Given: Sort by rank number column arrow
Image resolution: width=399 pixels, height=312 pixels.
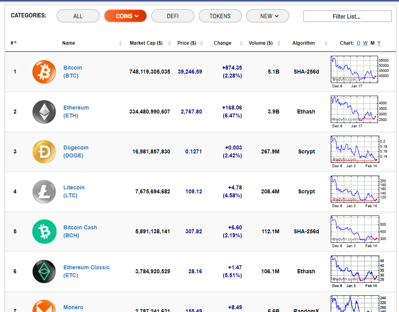Looking at the screenshot, I should (15, 42).
